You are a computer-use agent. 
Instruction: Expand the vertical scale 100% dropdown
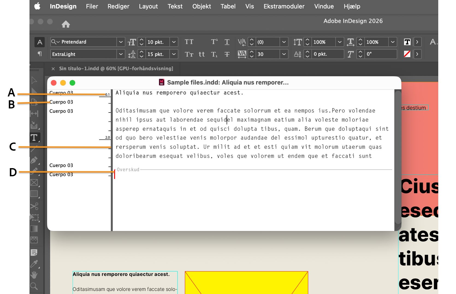340,42
